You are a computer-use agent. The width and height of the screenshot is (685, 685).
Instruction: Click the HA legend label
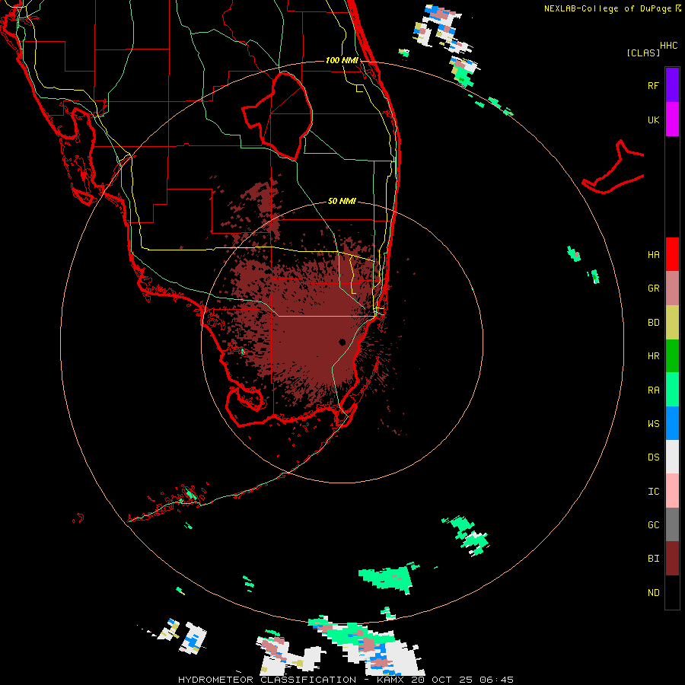(653, 254)
